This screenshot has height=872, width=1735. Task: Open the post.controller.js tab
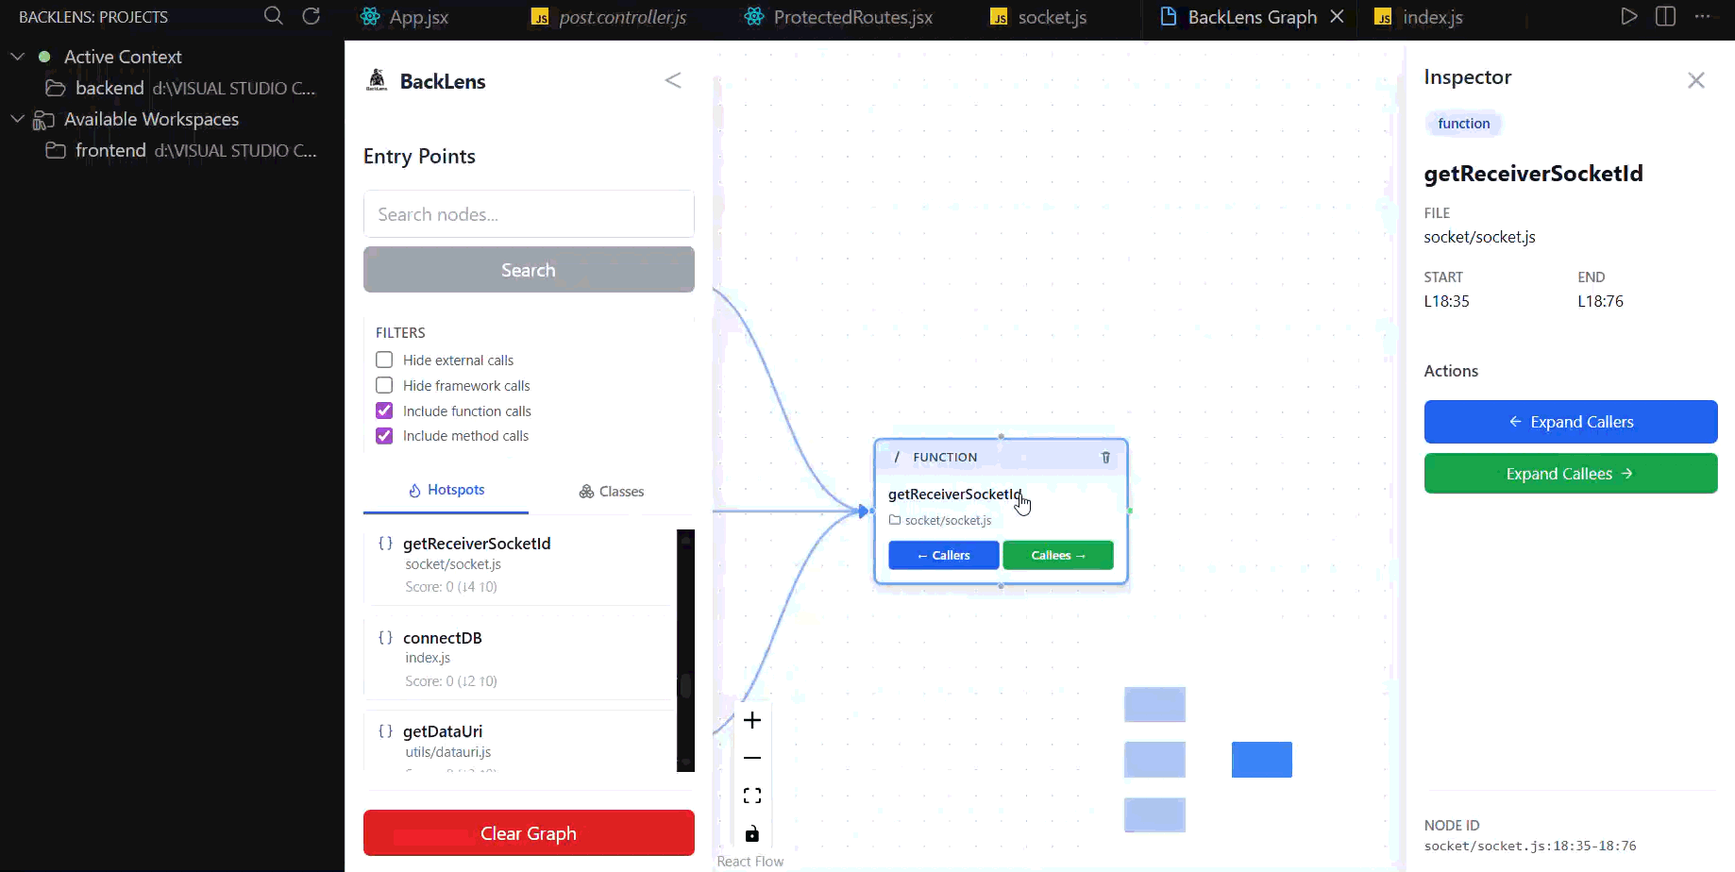[609, 17]
